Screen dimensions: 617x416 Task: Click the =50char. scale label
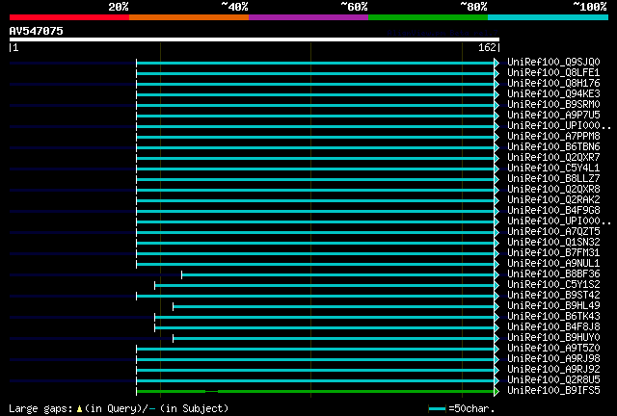471,408
